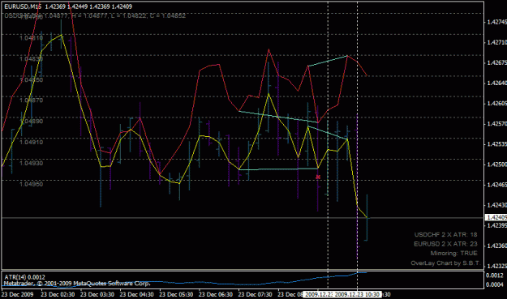
Task: Click the 1.04890 overlay price label
Action: 31,122
